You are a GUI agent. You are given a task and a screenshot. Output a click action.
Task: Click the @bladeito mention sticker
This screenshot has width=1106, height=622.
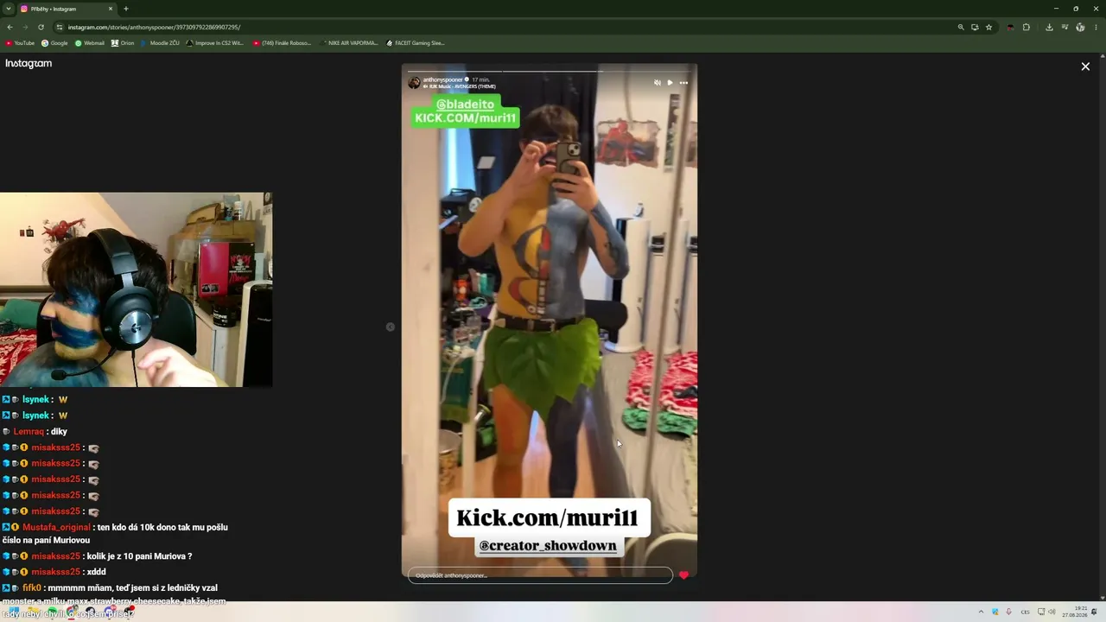(x=465, y=105)
